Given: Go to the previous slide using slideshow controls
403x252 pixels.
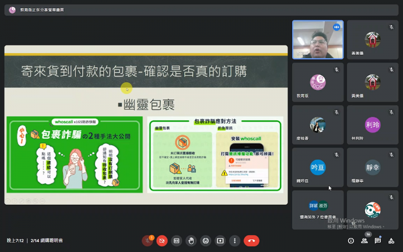Looking at the screenshot, I should point(8,201).
